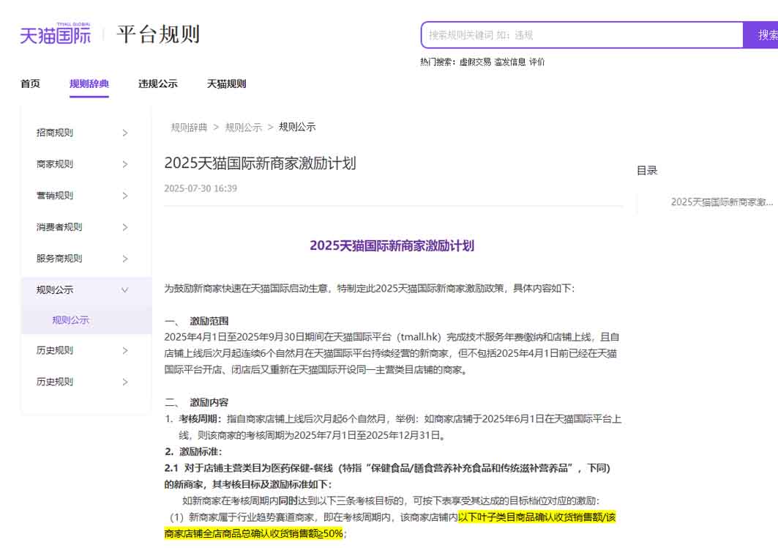Click the 平台规则 header title
Viewport: 778px width, 548px height.
158,34
